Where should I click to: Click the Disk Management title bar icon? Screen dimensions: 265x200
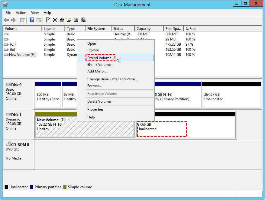(5, 5)
